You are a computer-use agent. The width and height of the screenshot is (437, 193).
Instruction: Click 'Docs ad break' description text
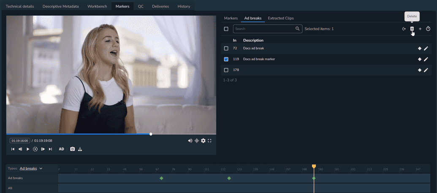253,48
